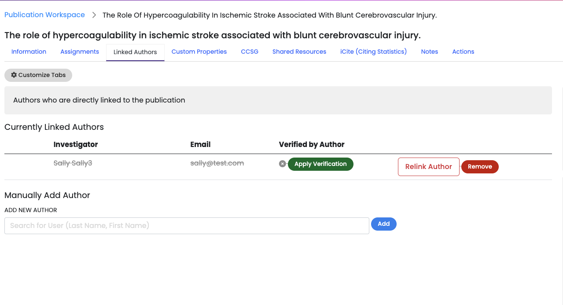Image resolution: width=563 pixels, height=305 pixels.
Task: Click the sally@test.com email cell
Action: tap(217, 163)
